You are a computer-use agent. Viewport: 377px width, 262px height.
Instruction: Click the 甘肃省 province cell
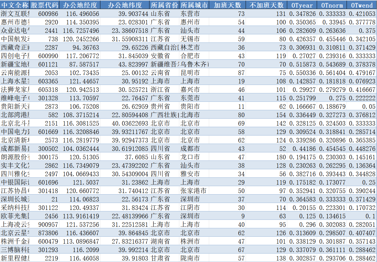coord(164,258)
